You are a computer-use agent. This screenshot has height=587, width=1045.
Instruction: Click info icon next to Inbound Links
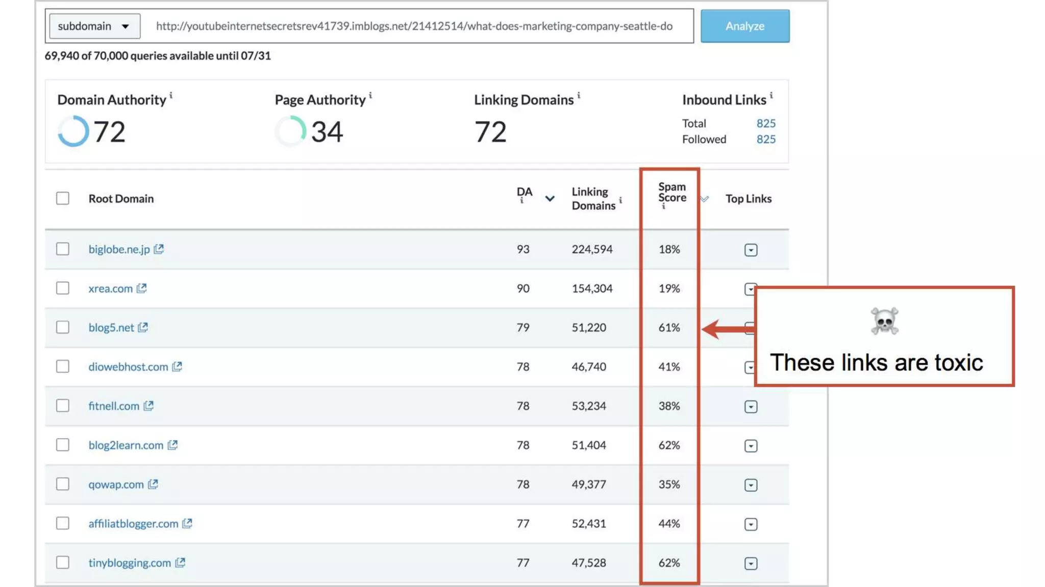[x=771, y=95]
